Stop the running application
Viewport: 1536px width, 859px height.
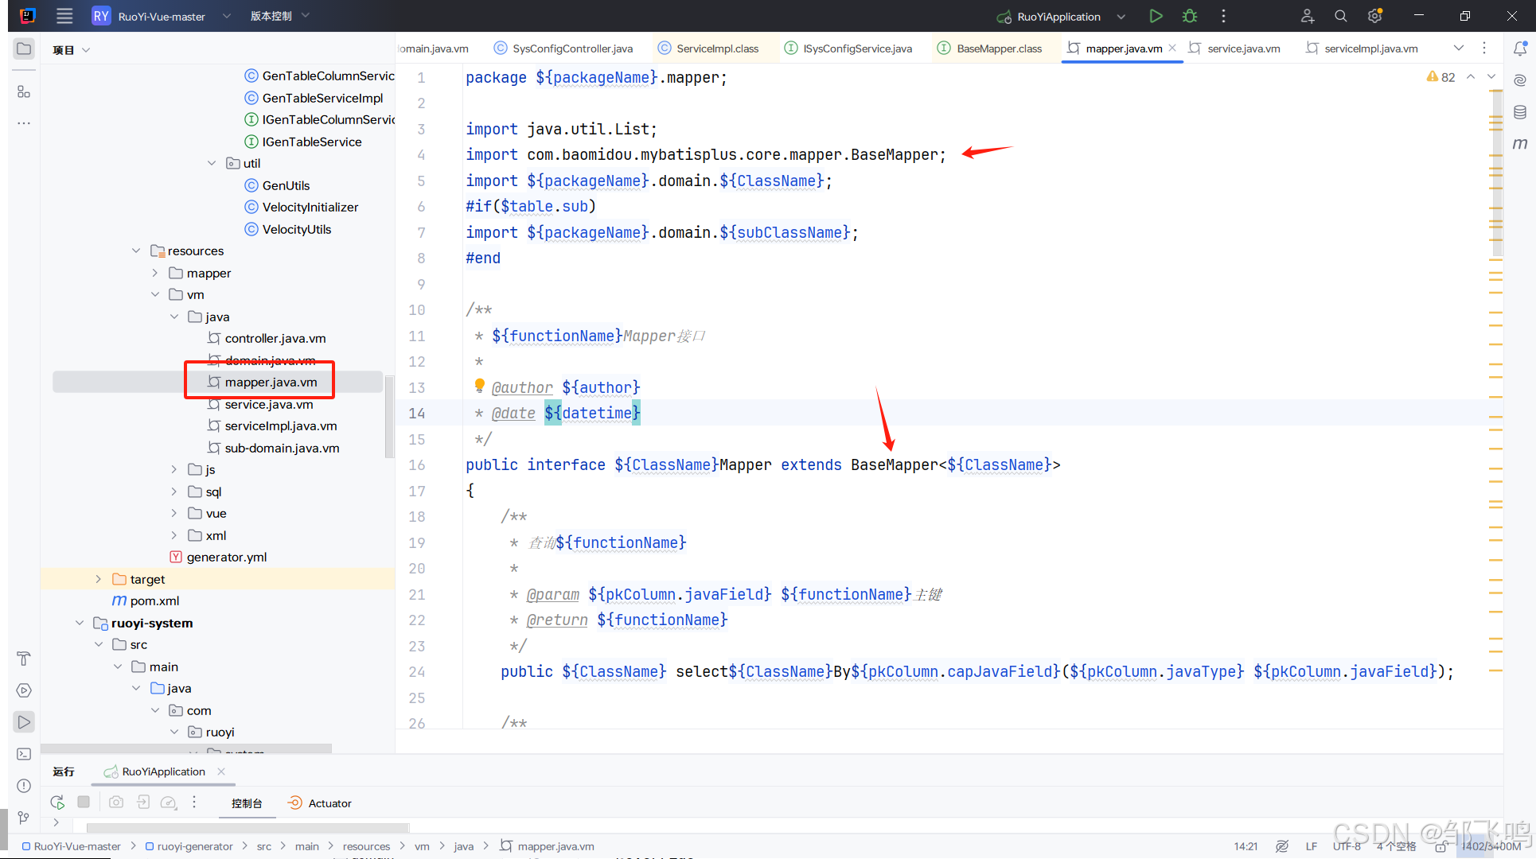coord(84,802)
